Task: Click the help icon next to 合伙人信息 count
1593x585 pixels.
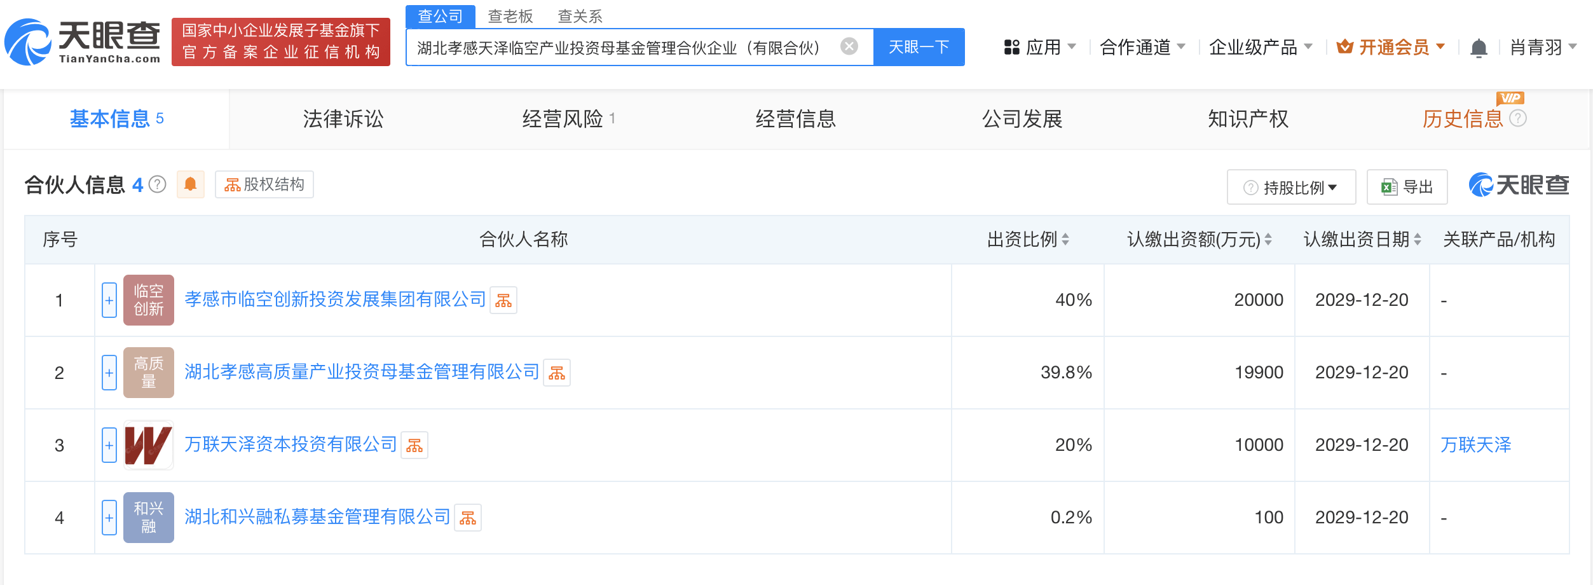Action: click(157, 184)
